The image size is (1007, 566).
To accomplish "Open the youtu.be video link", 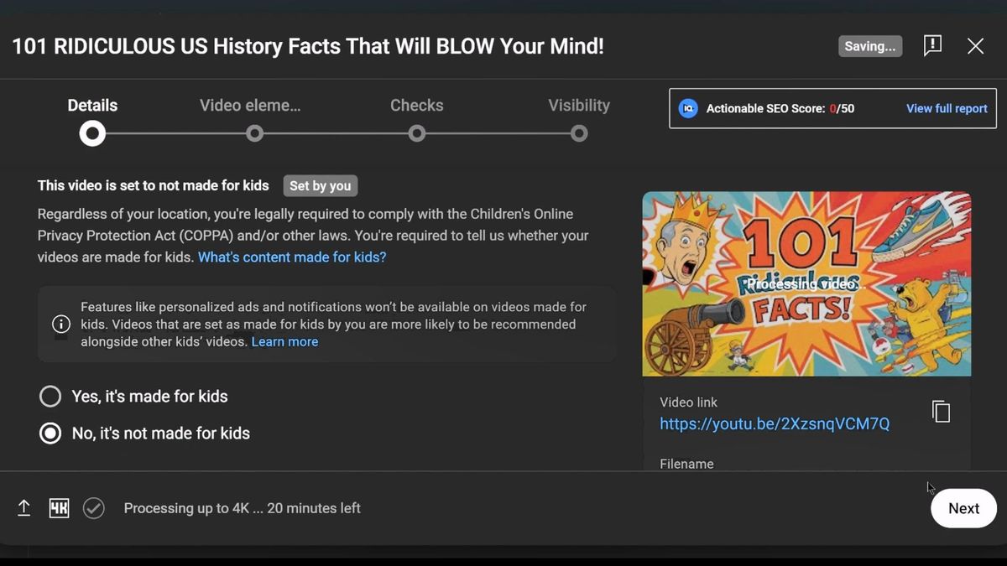I will click(x=775, y=424).
